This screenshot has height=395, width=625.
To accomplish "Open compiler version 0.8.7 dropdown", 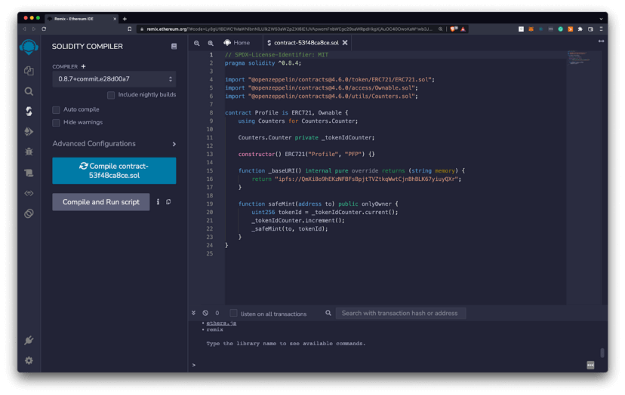I will point(114,79).
